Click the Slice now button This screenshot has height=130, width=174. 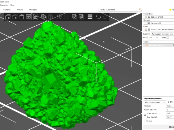(x=158, y=127)
